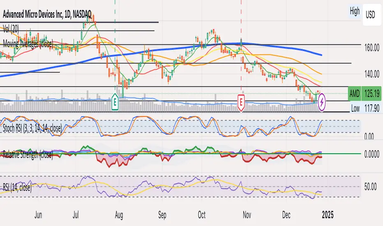Image resolution: width=383 pixels, height=226 pixels.
Task: Click the Sep label on time axis
Action: [x=162, y=215]
